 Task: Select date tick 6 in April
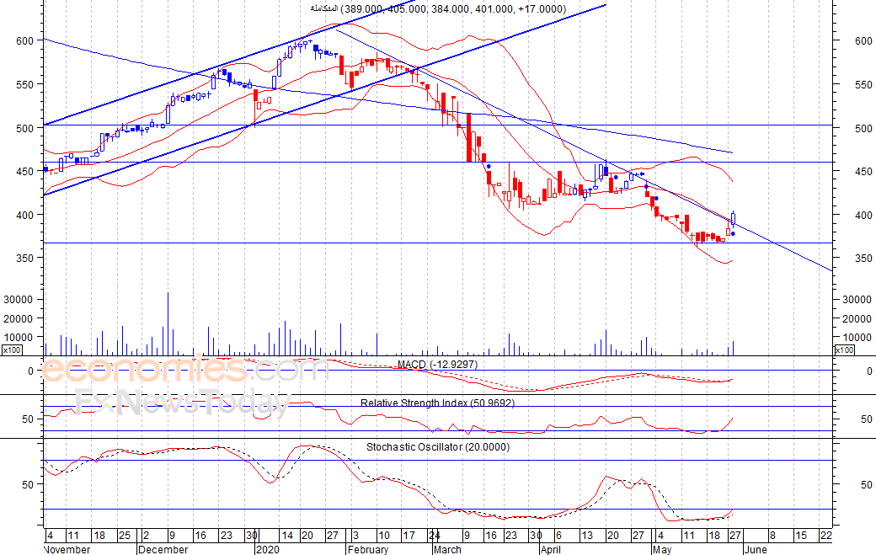[558, 536]
